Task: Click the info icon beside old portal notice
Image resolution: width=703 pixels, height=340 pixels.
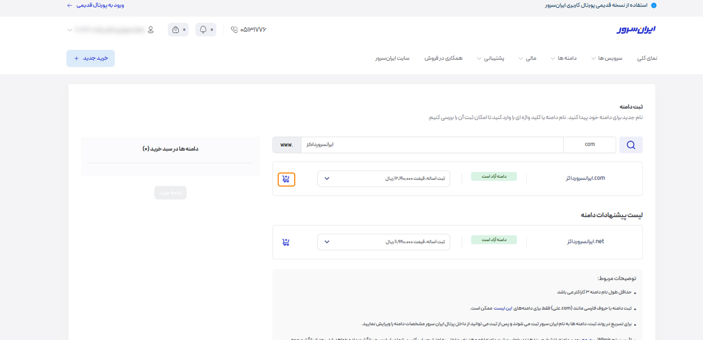Action: pos(654,5)
